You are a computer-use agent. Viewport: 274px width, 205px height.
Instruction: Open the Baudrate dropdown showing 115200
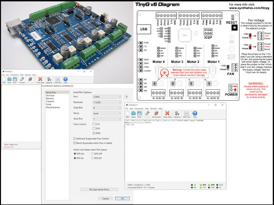click(107, 102)
